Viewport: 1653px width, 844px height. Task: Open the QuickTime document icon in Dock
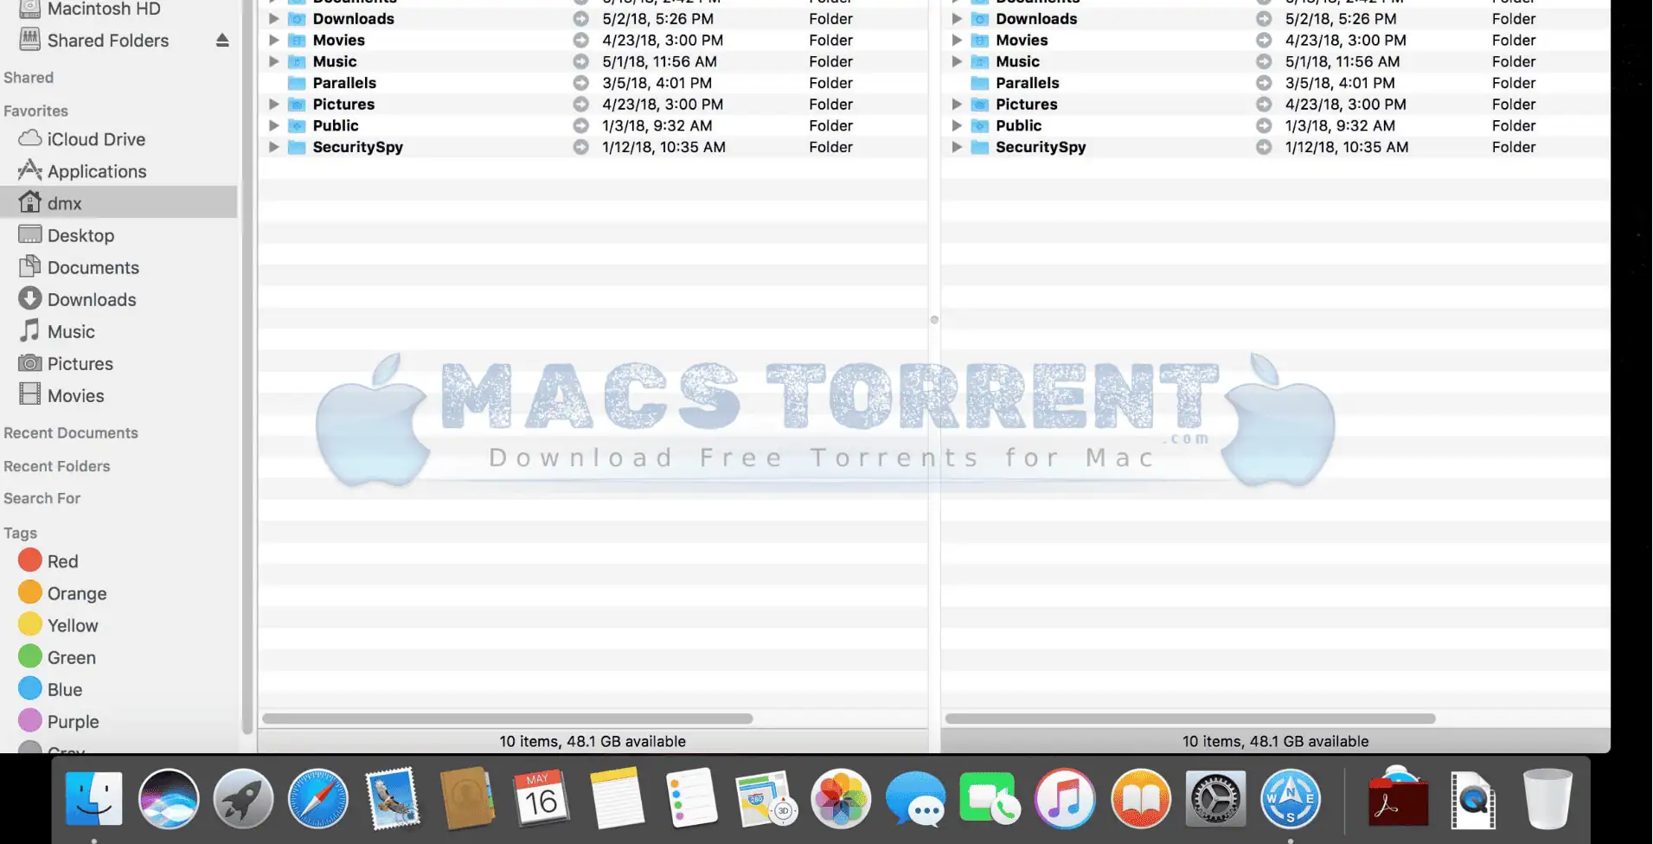coord(1473,799)
